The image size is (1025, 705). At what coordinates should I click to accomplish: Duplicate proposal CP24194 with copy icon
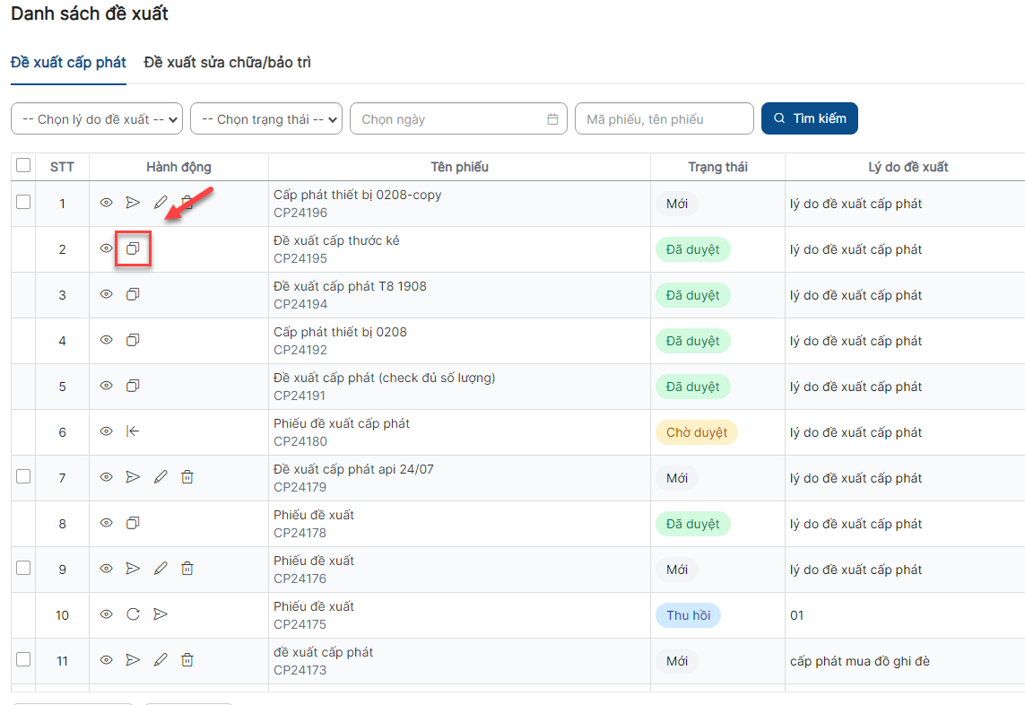(133, 294)
